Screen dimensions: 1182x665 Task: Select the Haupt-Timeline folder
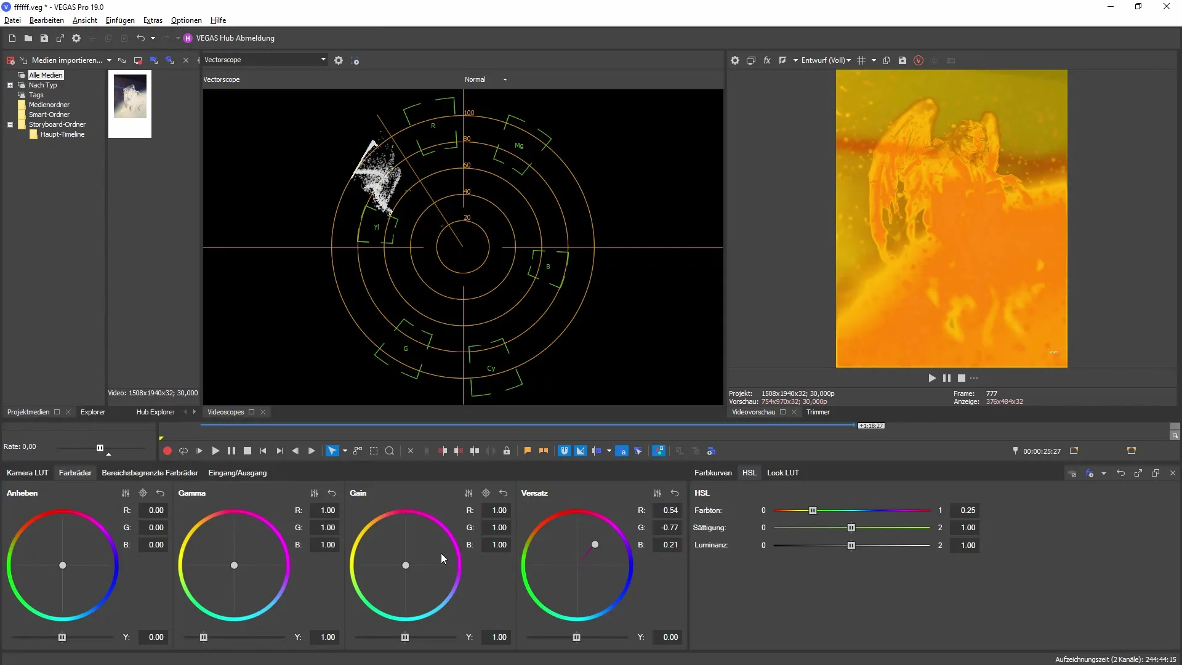62,134
